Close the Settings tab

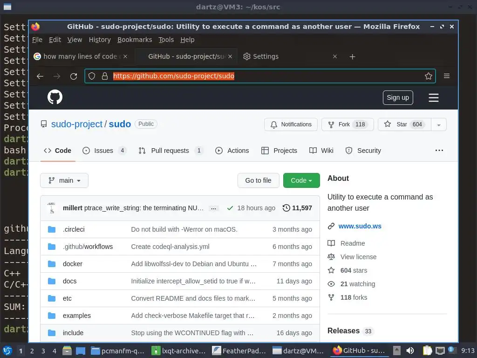[x=335, y=56]
